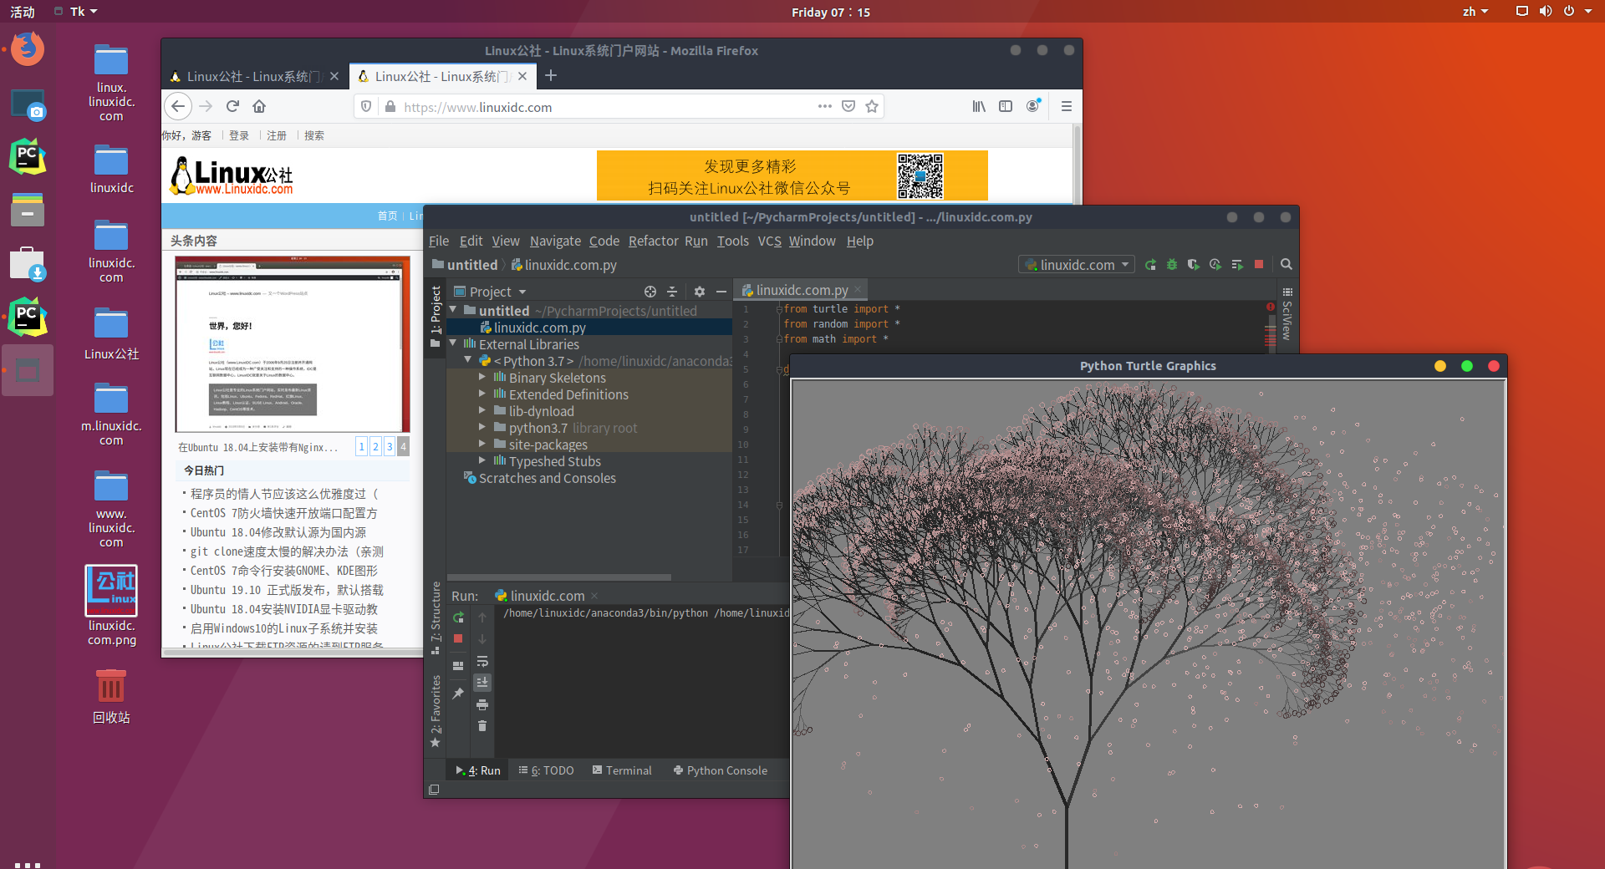The image size is (1605, 869).
Task: Reload the page in Firefox
Action: click(x=232, y=106)
